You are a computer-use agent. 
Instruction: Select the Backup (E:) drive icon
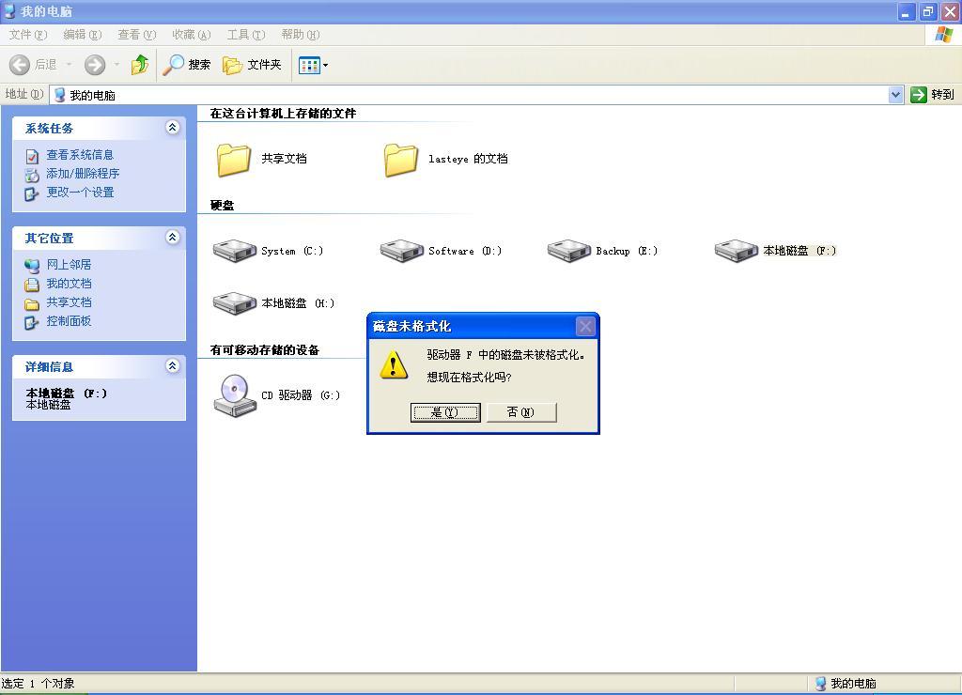568,251
